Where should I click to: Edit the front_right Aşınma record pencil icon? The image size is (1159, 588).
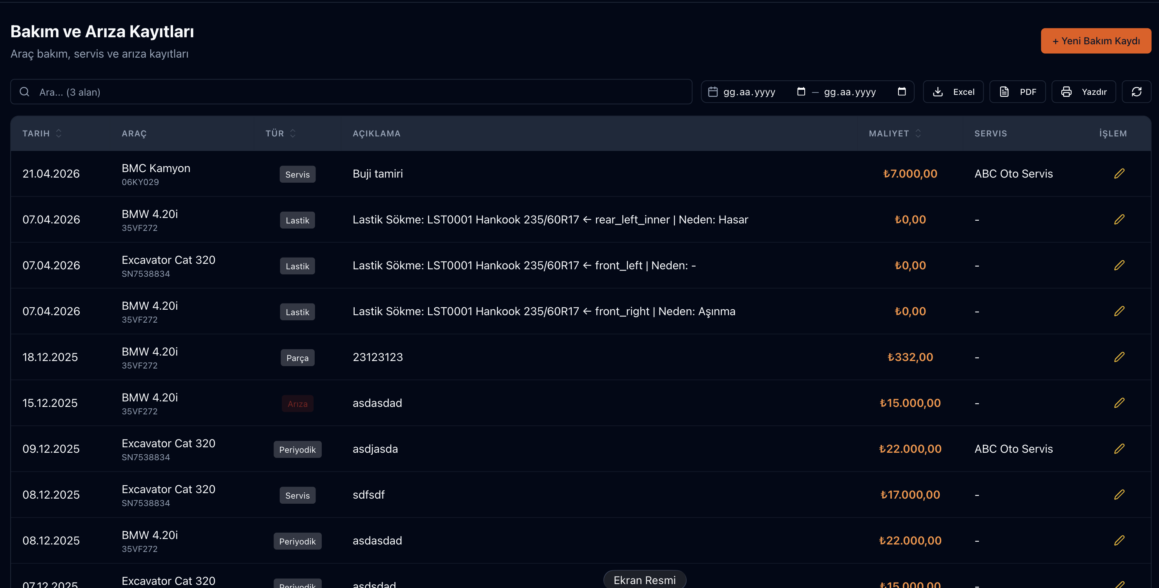(1119, 311)
